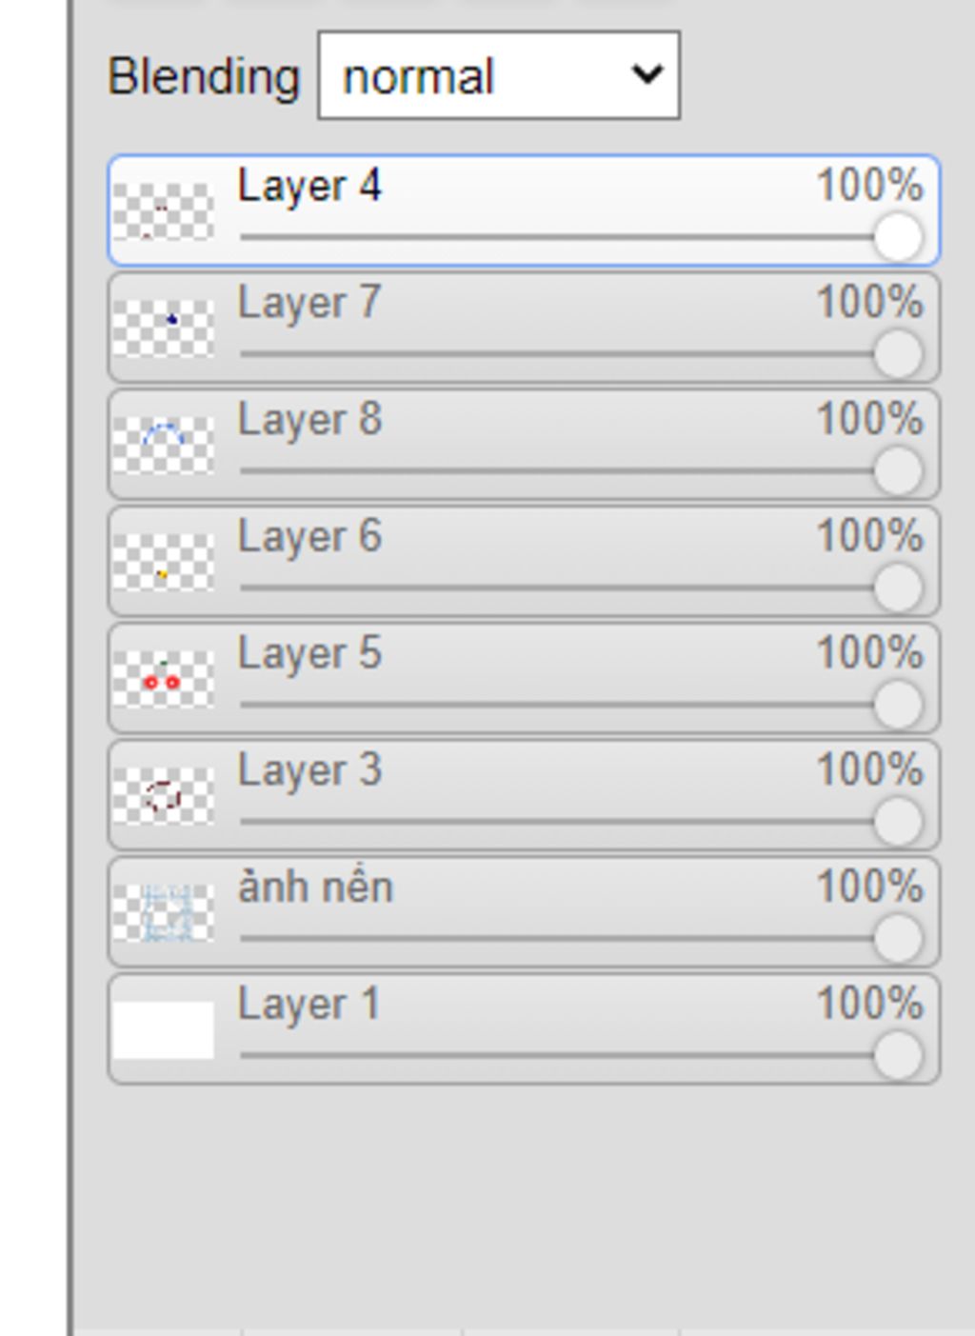Select the ành nền layer name
Screen dimensions: 975x1336
pyautogui.click(x=315, y=887)
